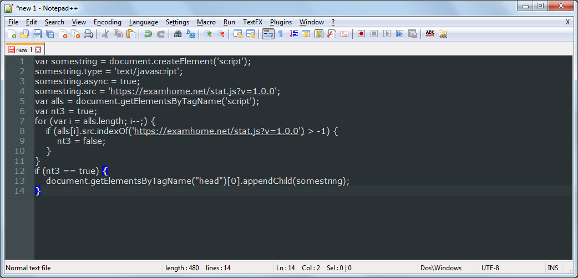Click the X at menu bar right end
This screenshot has width=578, height=278.
pos(568,22)
